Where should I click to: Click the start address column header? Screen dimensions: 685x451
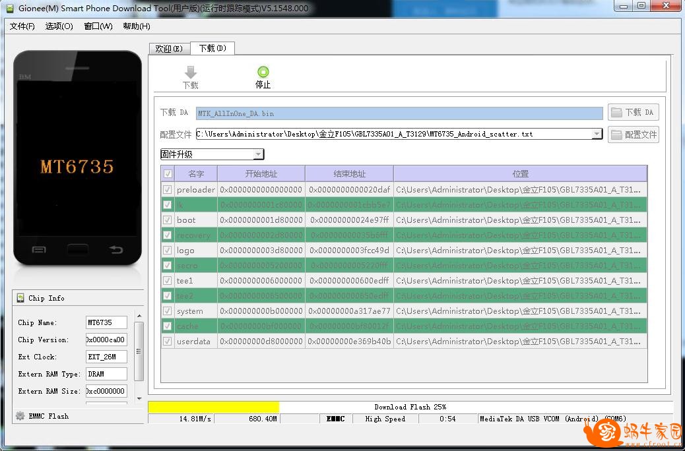(261, 174)
